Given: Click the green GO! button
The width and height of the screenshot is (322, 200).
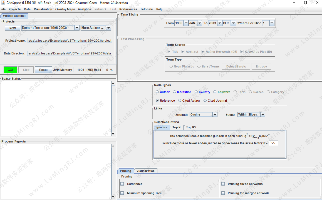Looking at the screenshot, I should coord(10,70).
